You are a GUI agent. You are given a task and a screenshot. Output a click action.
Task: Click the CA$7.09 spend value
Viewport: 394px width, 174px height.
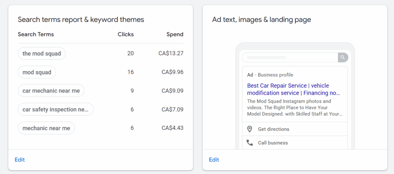[x=172, y=109]
